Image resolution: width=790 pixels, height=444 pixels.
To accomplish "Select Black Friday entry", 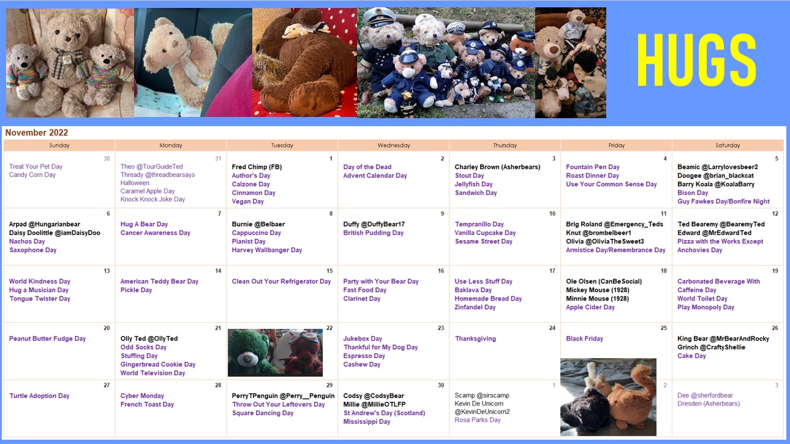I will pyautogui.click(x=584, y=339).
